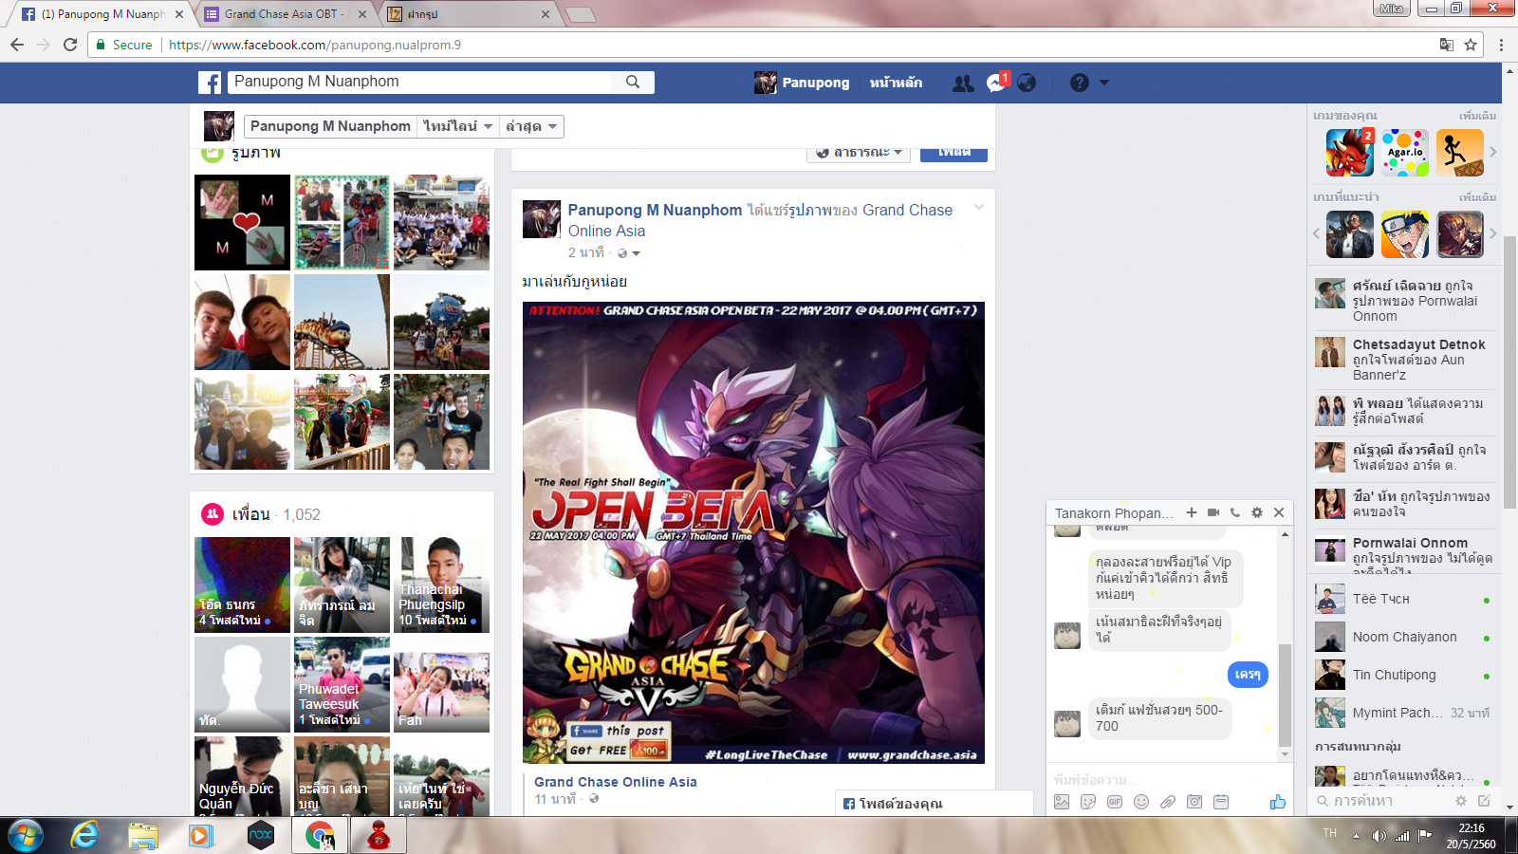This screenshot has height=854, width=1518.
Task: Reload the page in Chrome
Action: point(70,45)
